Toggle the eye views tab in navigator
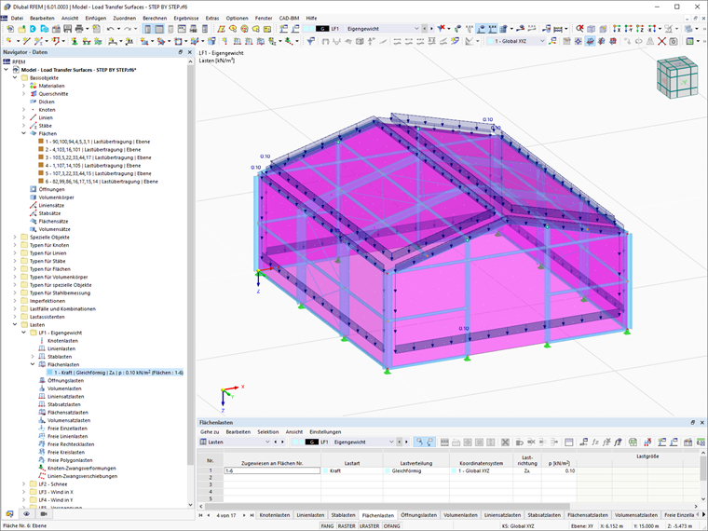The width and height of the screenshot is (708, 531). (26, 514)
